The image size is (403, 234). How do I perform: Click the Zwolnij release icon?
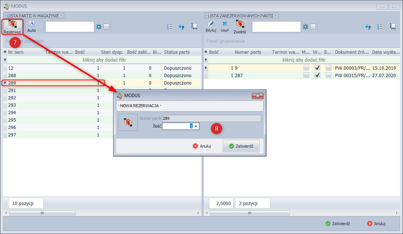click(240, 26)
